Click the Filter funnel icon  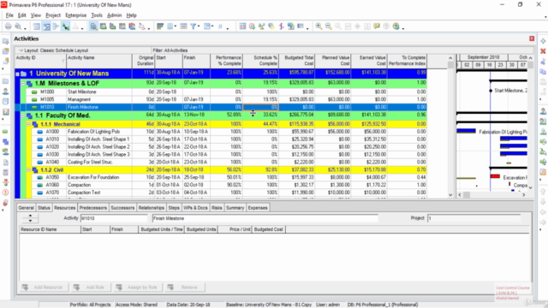(193, 27)
